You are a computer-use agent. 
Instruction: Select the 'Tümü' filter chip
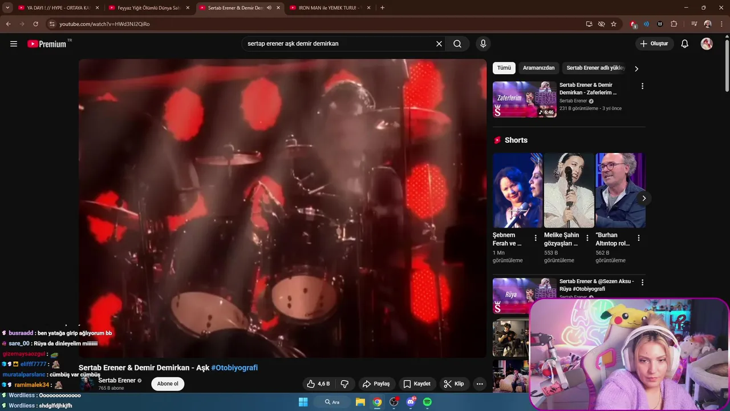pos(504,68)
